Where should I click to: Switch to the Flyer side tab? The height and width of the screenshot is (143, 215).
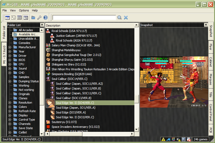click(x=211, y=47)
